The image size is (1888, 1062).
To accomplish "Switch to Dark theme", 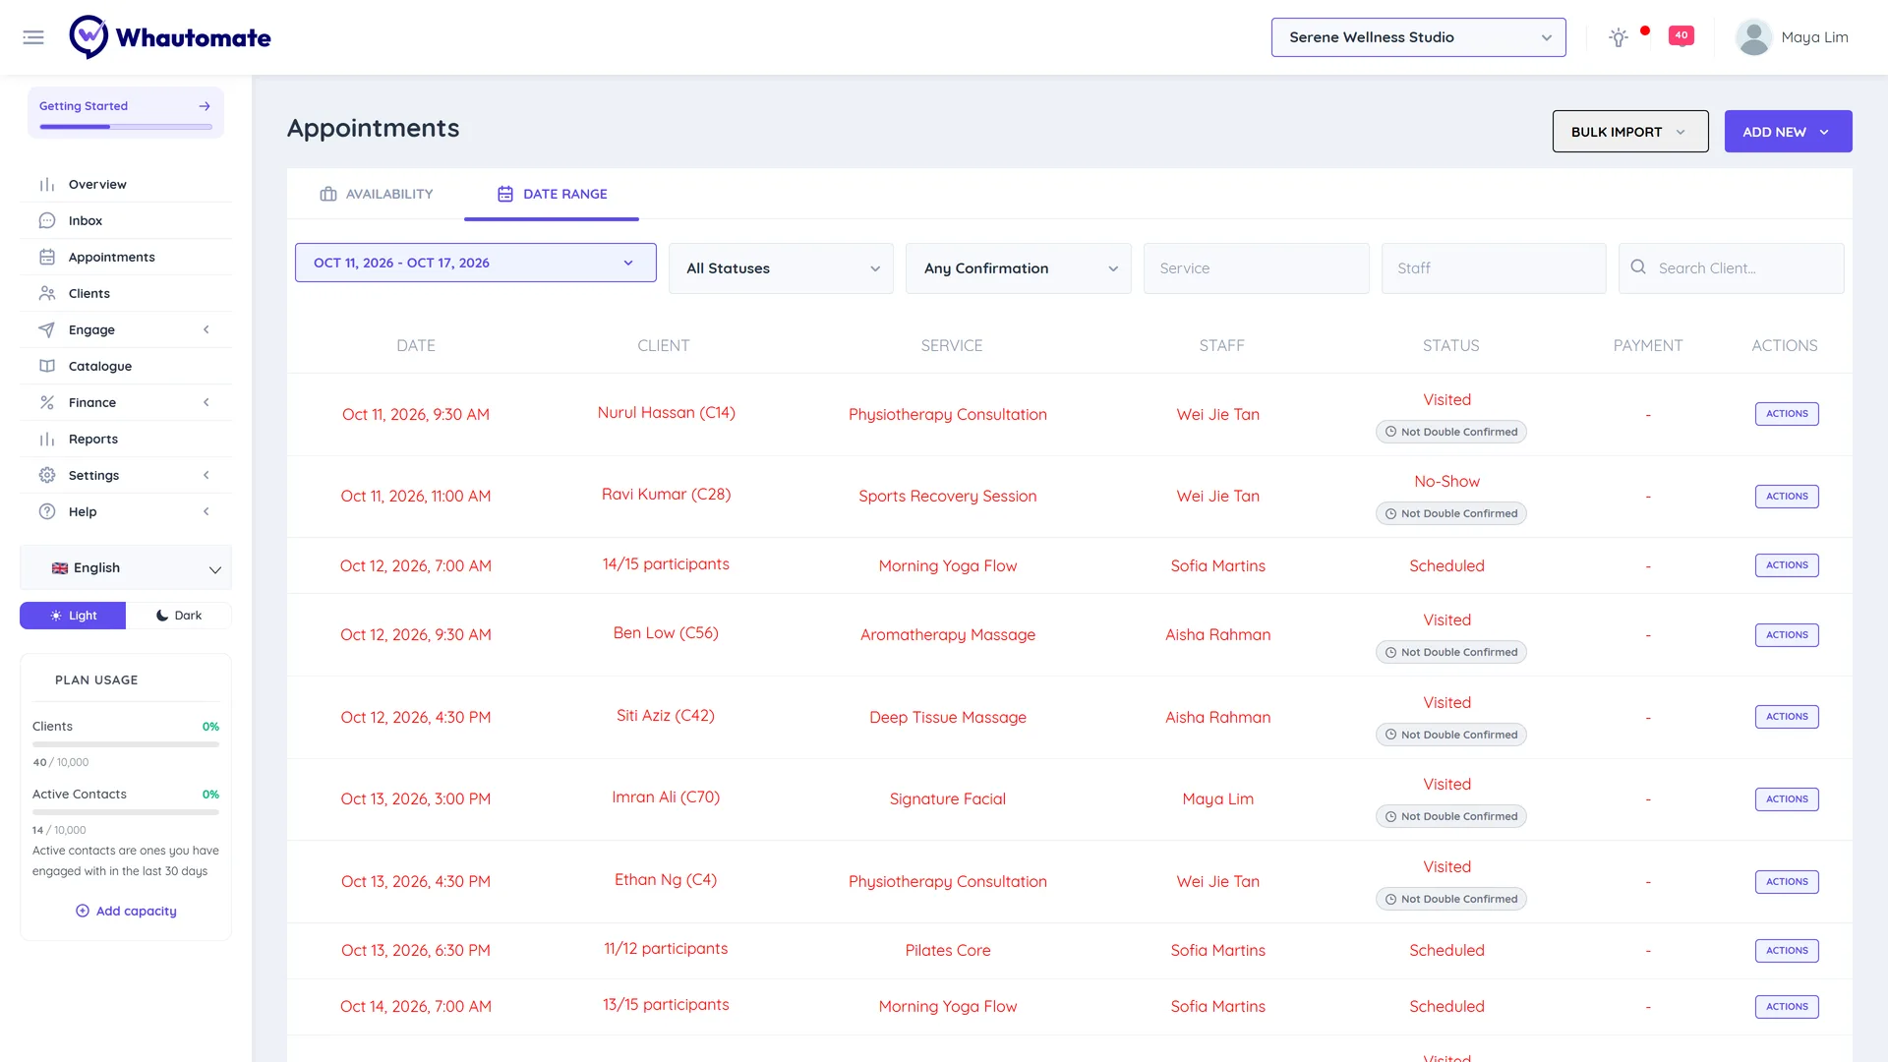I will tap(179, 616).
